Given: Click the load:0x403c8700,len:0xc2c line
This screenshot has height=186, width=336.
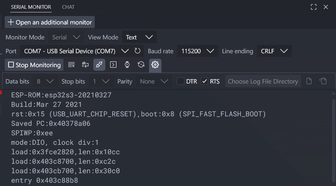Looking at the screenshot, I should [63, 161].
